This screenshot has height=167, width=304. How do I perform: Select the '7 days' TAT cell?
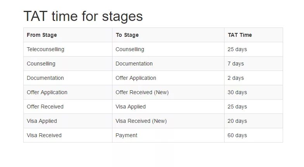[x=236, y=64]
